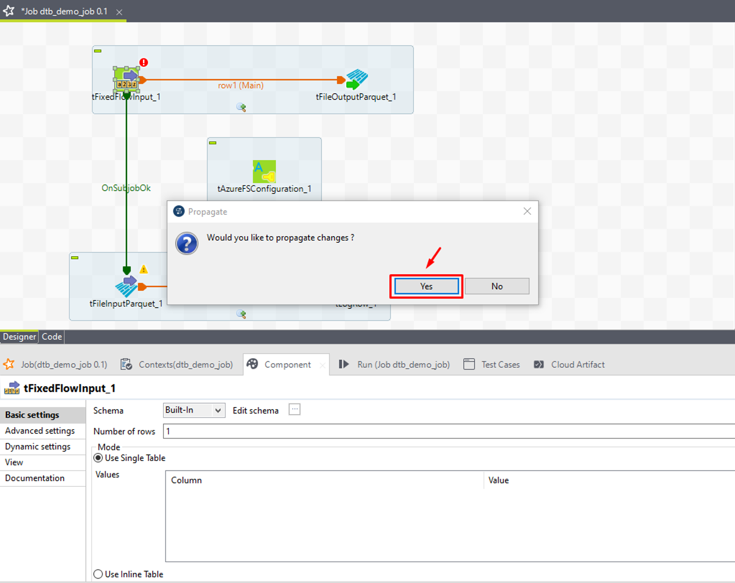Click the Edit schema ellipsis button

pyautogui.click(x=294, y=409)
